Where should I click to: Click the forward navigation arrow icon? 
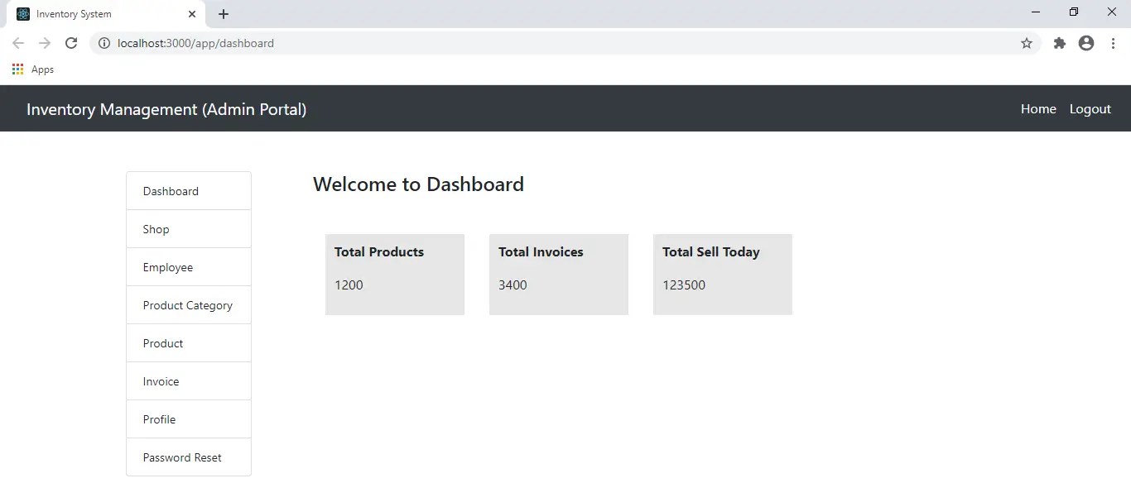click(45, 43)
